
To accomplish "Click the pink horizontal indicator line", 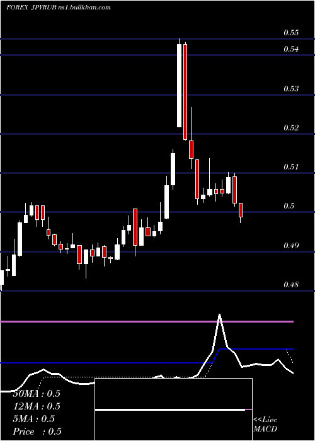I will (147, 321).
